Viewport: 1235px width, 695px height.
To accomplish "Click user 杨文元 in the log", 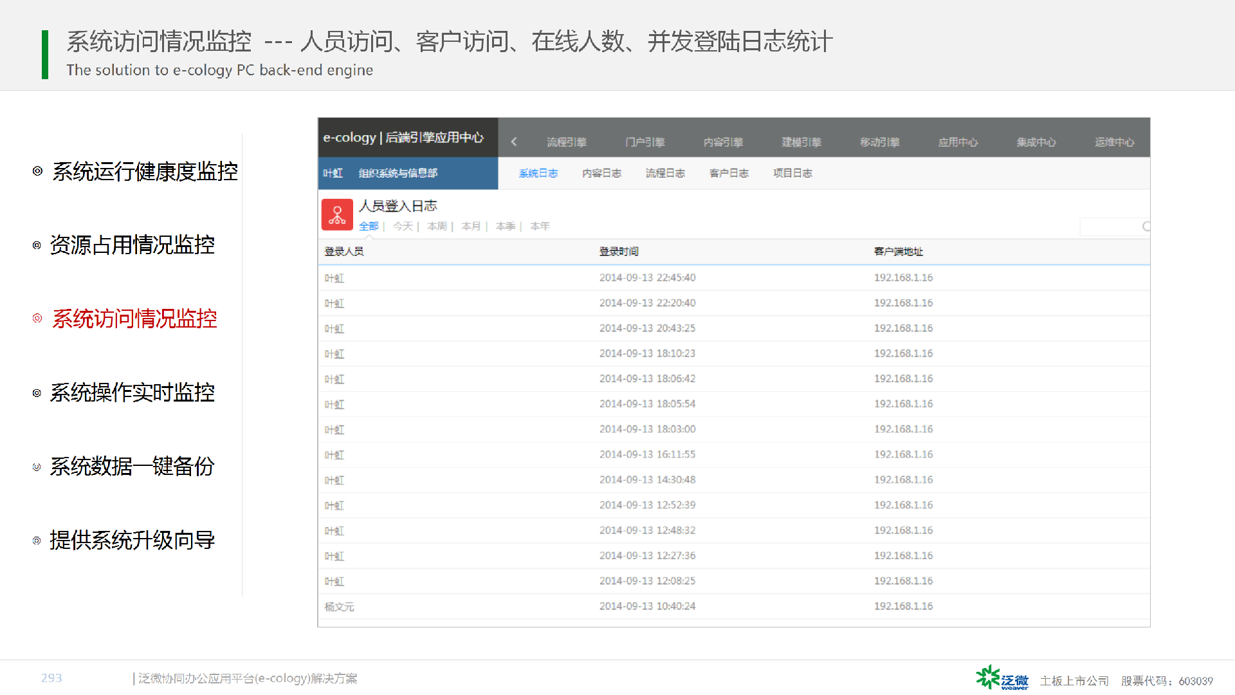I will coord(339,607).
